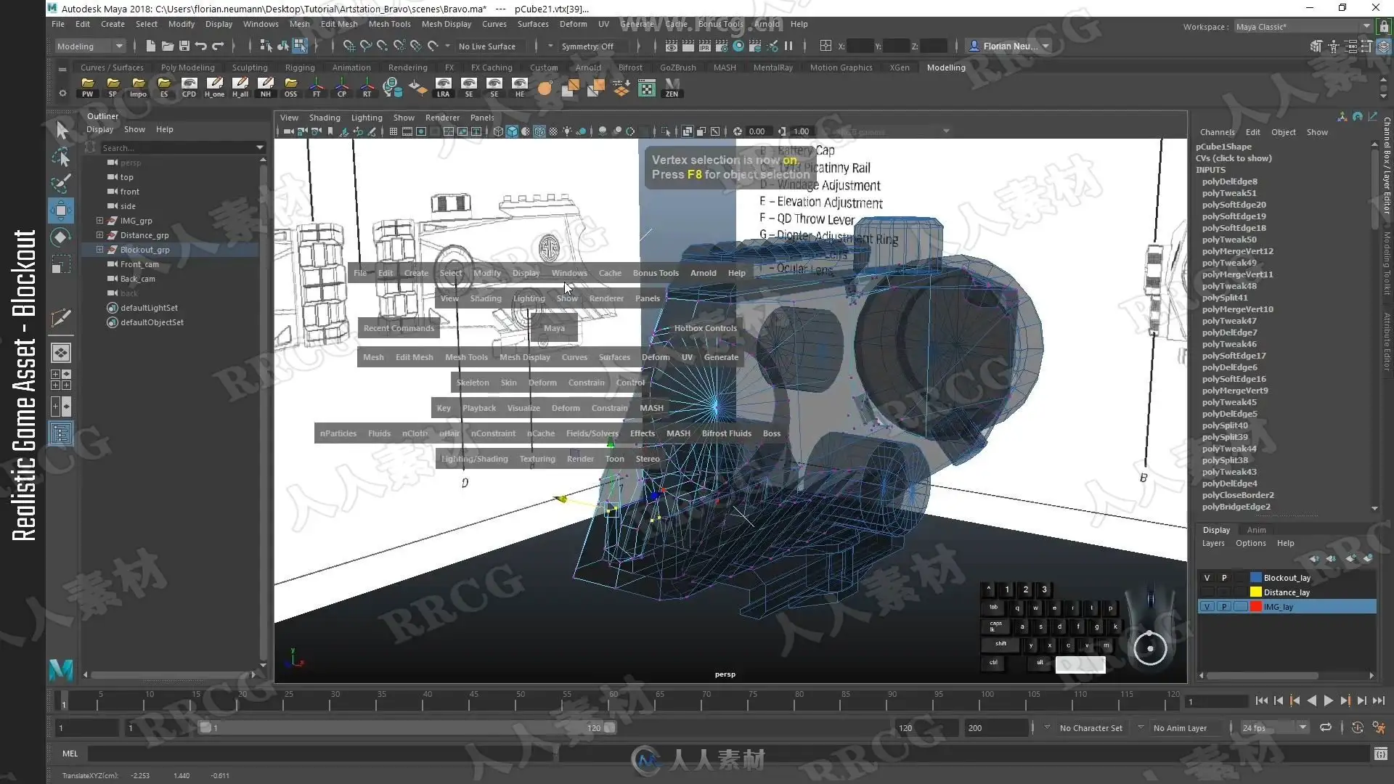The image size is (1394, 784).
Task: Toggle the loop playback button
Action: tap(1326, 727)
